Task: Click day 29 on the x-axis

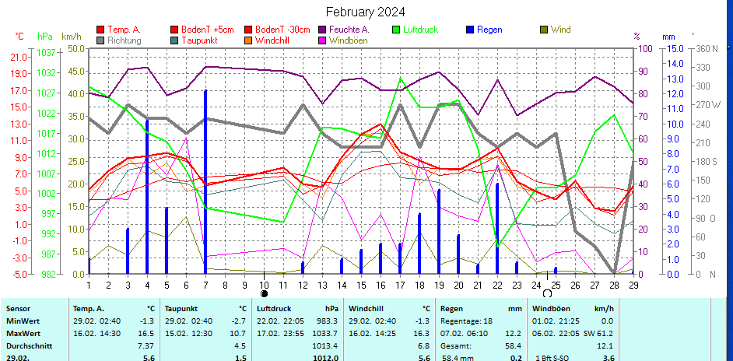Action: point(633,284)
